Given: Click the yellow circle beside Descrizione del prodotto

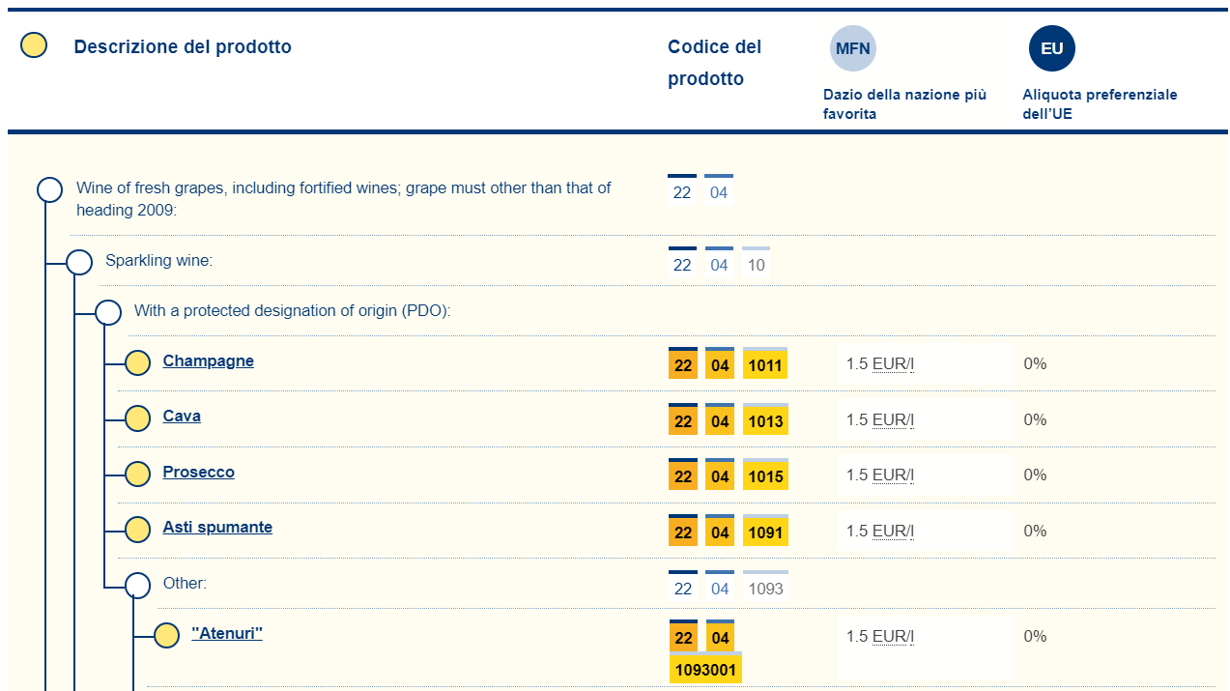Looking at the screenshot, I should pyautogui.click(x=34, y=45).
